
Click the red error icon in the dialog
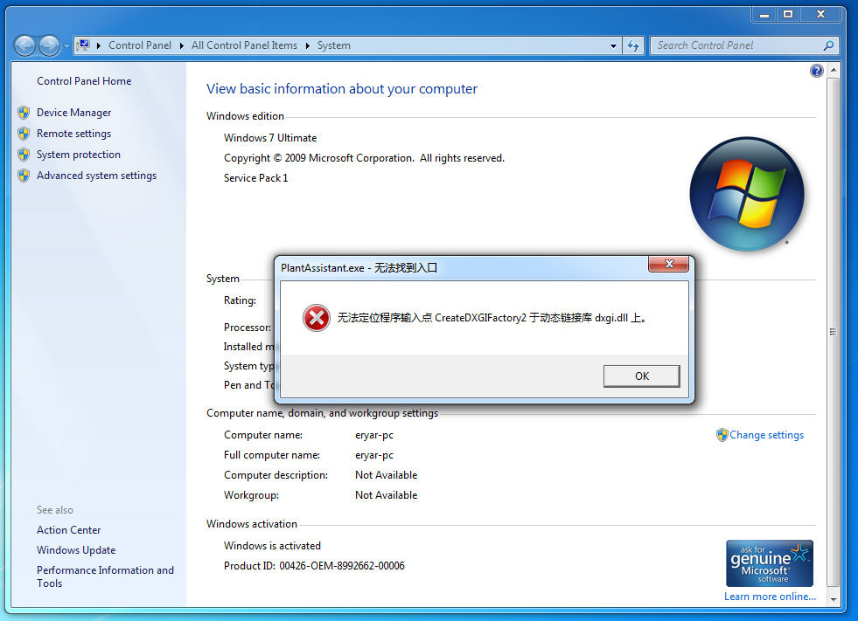click(316, 318)
